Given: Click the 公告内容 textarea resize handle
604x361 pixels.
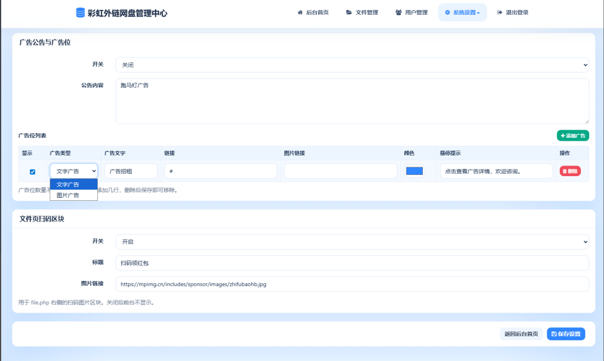Looking at the screenshot, I should (586, 121).
